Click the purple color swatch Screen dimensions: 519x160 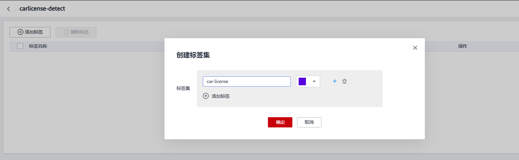click(x=302, y=81)
